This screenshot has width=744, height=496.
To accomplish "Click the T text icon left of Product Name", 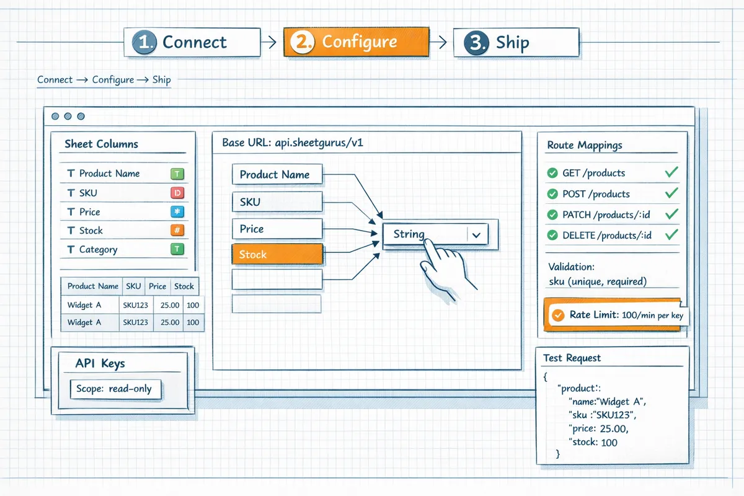I will click(70, 174).
